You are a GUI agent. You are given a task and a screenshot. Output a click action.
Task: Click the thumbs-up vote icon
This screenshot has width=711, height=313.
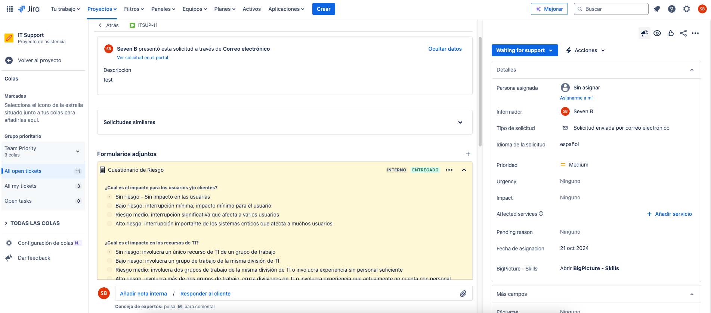pos(671,33)
